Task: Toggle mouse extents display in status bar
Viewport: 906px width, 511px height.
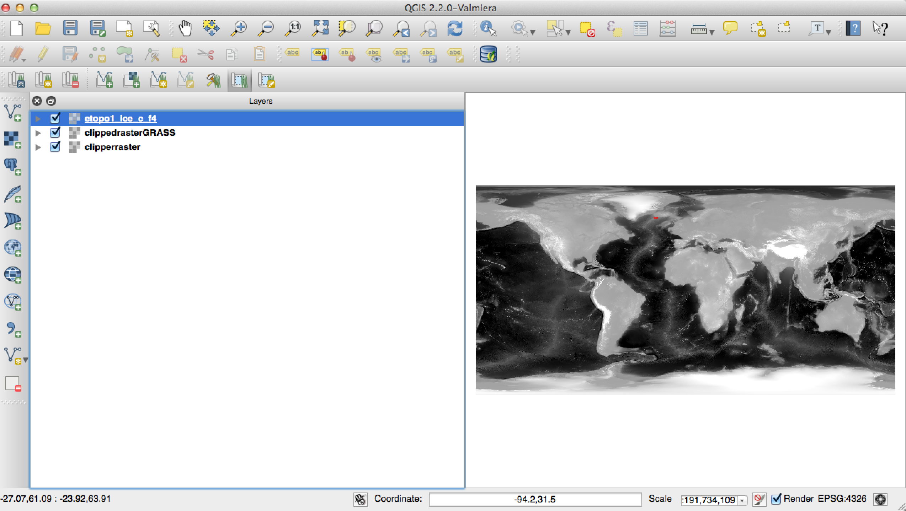Action: 360,499
